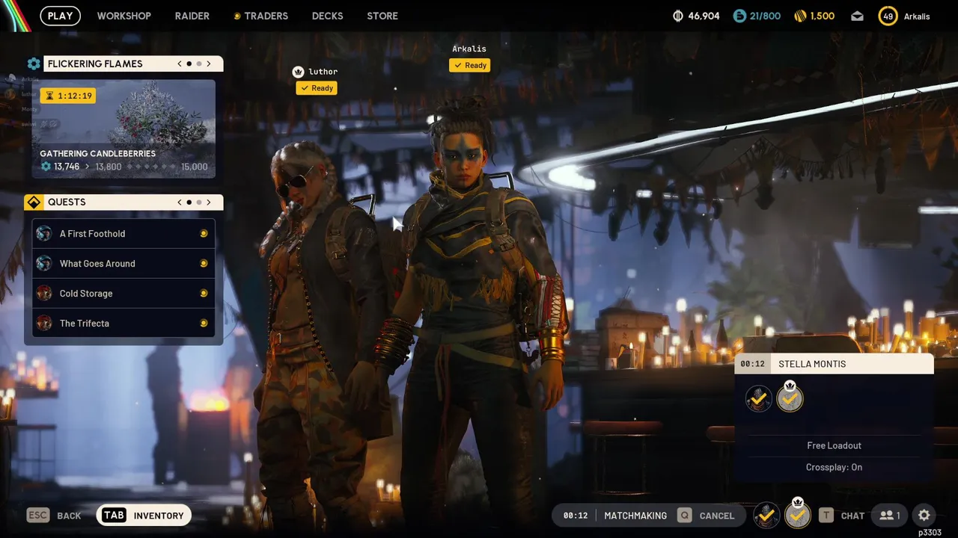958x538 pixels.
Task: Open the STORE tab
Action: pyautogui.click(x=382, y=16)
